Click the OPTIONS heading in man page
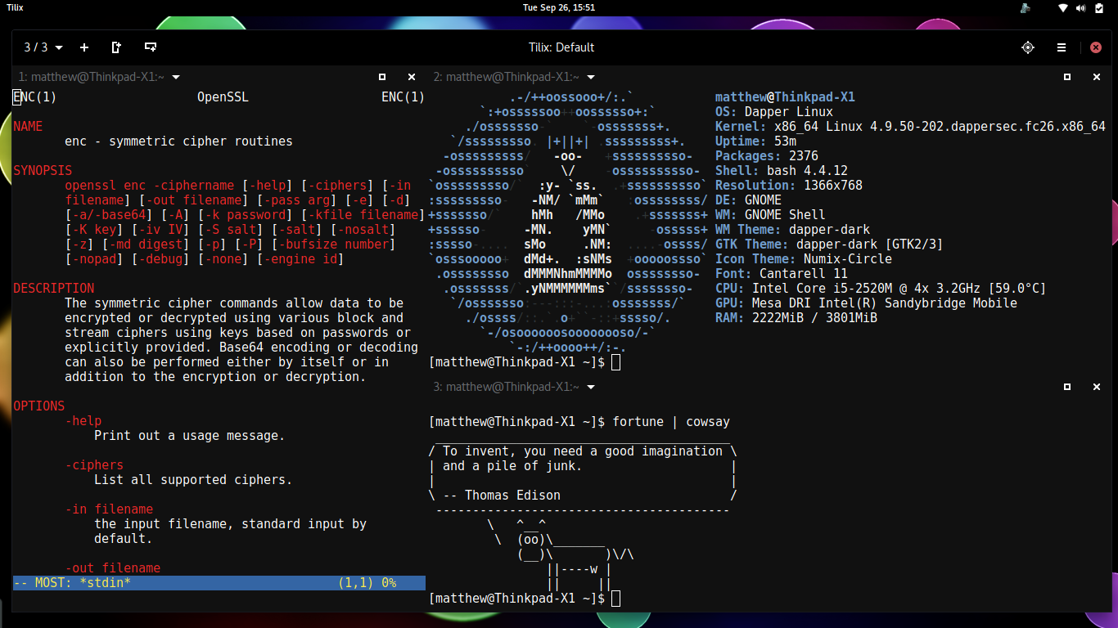The image size is (1118, 628). [x=38, y=406]
